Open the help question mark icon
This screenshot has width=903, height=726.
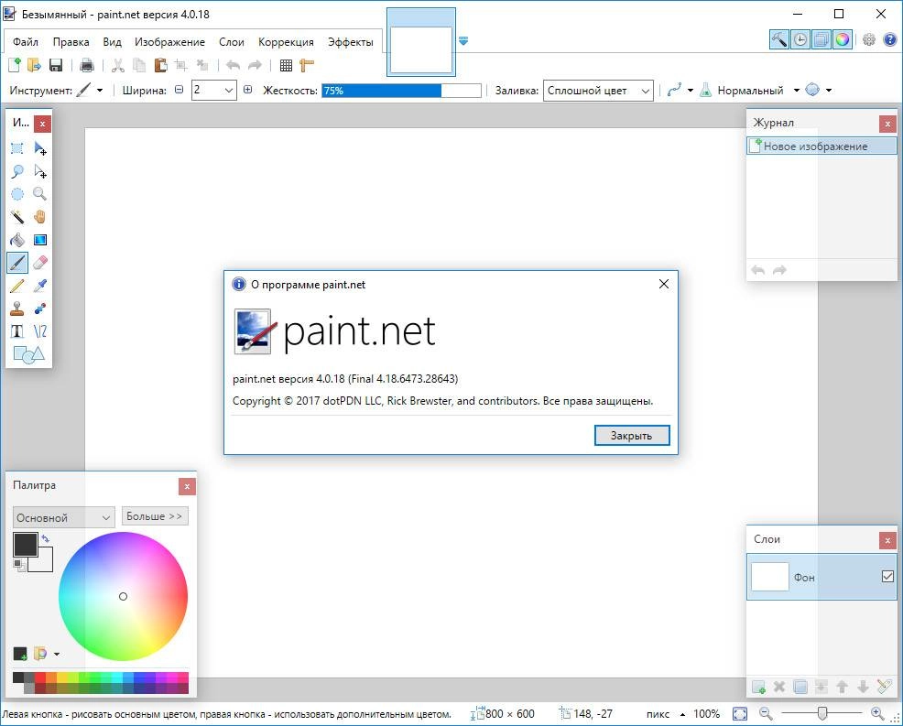890,39
